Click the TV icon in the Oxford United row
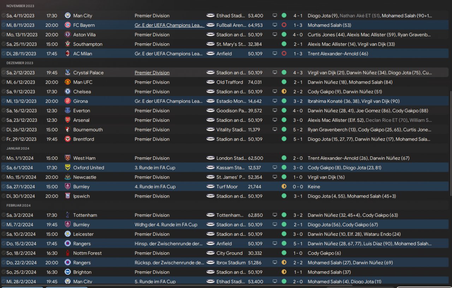Image resolution: width=452 pixels, height=288 pixels. [x=275, y=168]
